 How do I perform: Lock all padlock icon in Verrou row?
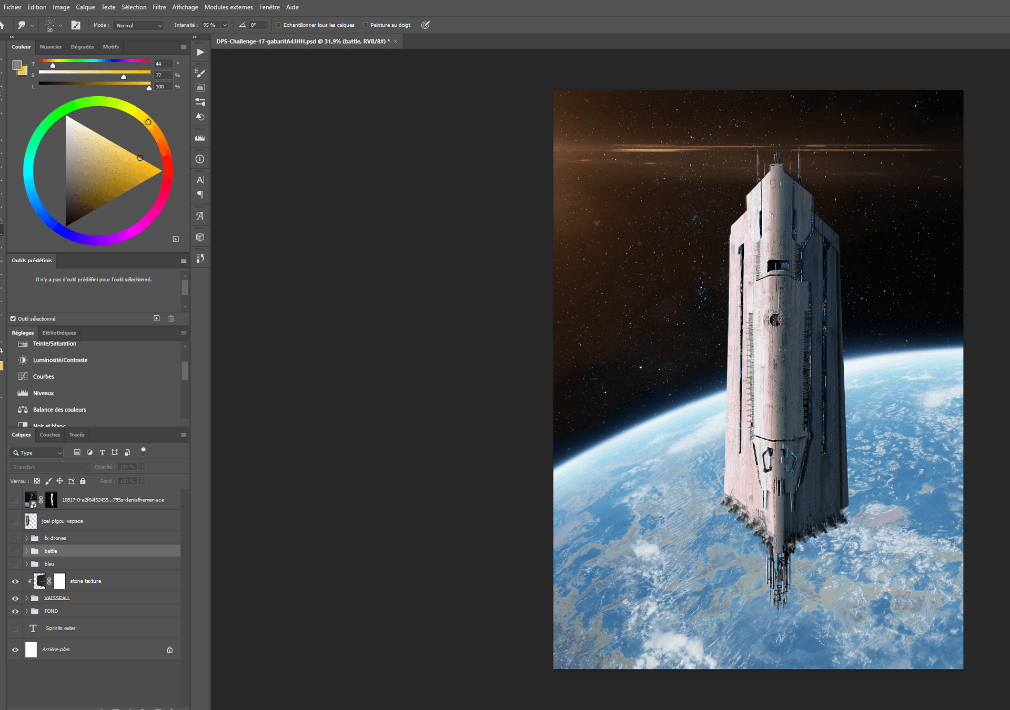(x=83, y=481)
